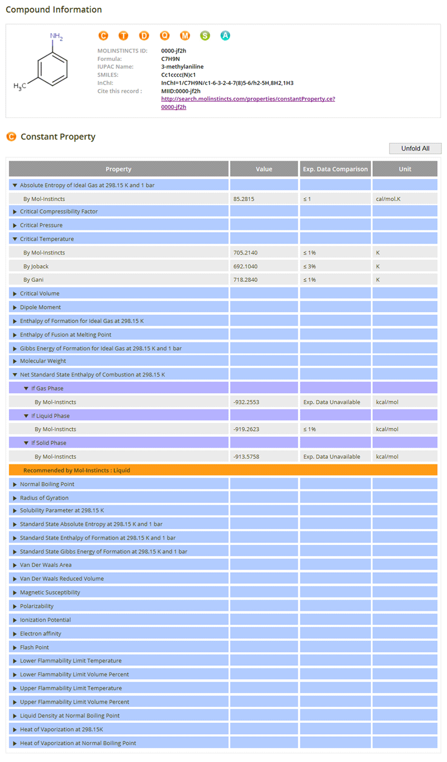Click the Exp. Data Comparison column header
Image resolution: width=447 pixels, height=762 pixels.
(335, 169)
